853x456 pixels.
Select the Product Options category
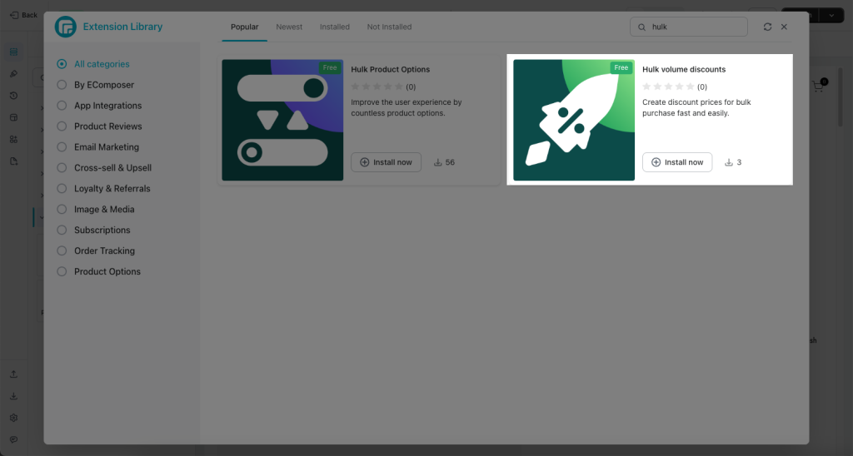99,271
